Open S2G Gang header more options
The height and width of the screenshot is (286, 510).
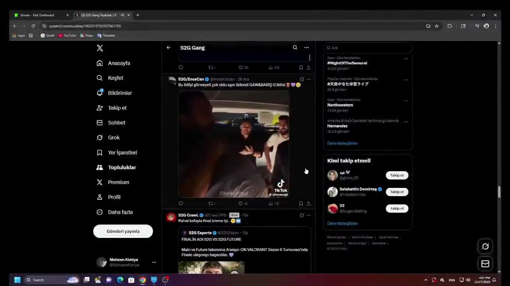click(x=306, y=48)
